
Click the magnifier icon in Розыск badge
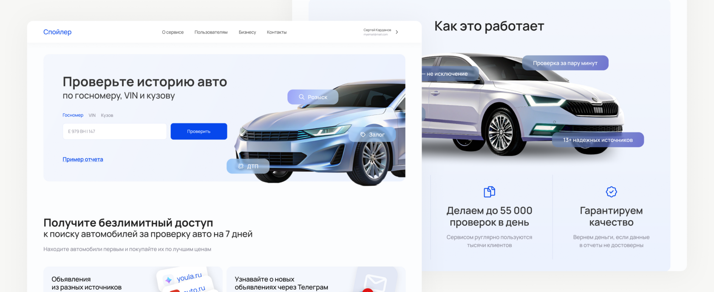[301, 97]
